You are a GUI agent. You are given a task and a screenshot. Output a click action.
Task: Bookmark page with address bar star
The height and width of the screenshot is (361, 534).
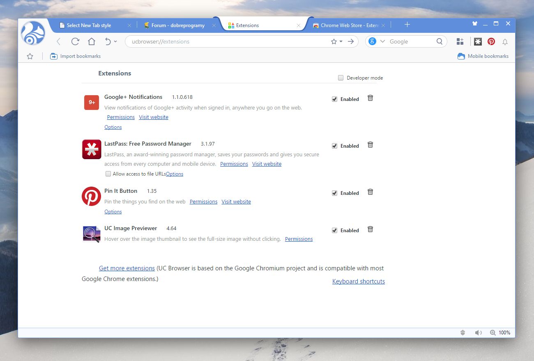(x=334, y=41)
